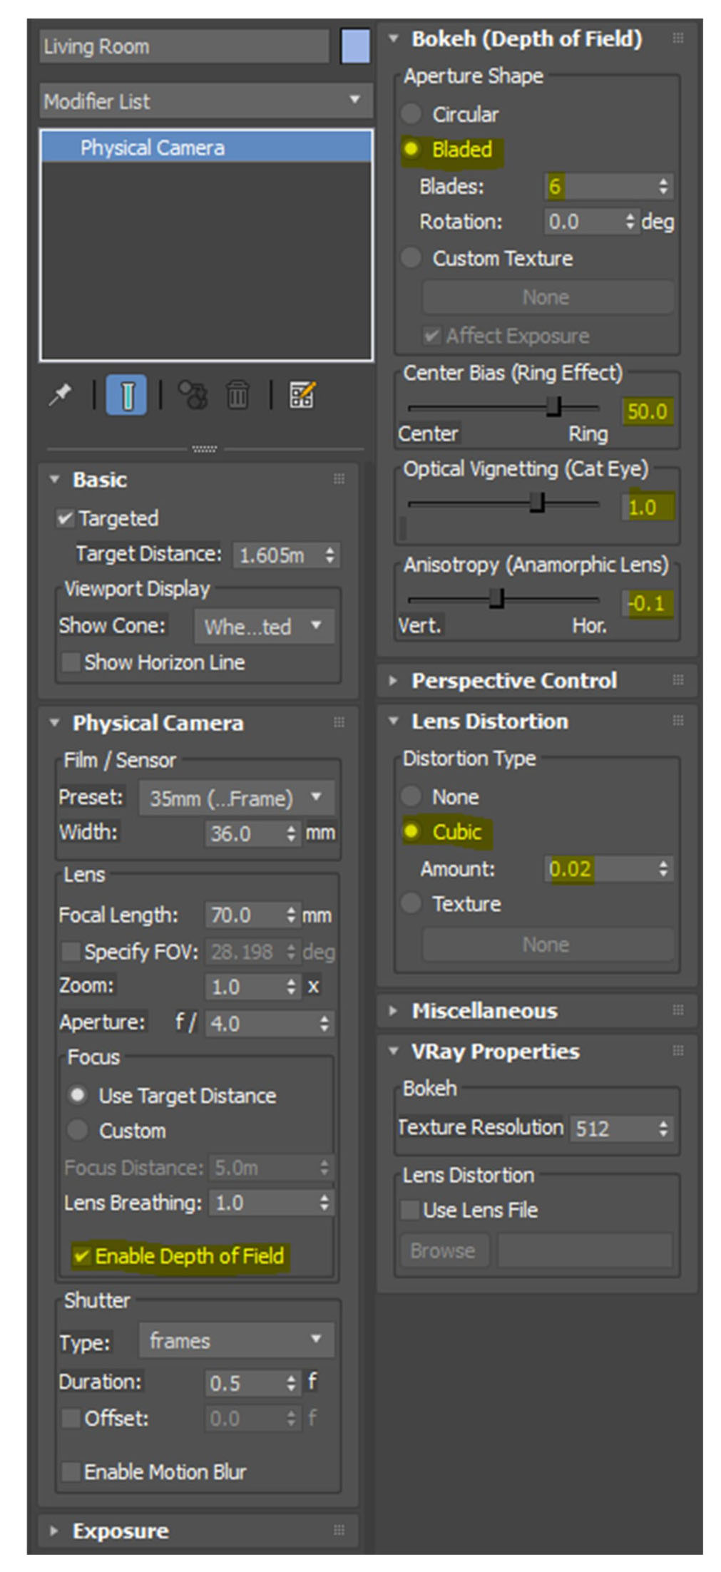Viewport: 721px width, 1572px height.
Task: Click the object color swatch
Action: pyautogui.click(x=355, y=46)
